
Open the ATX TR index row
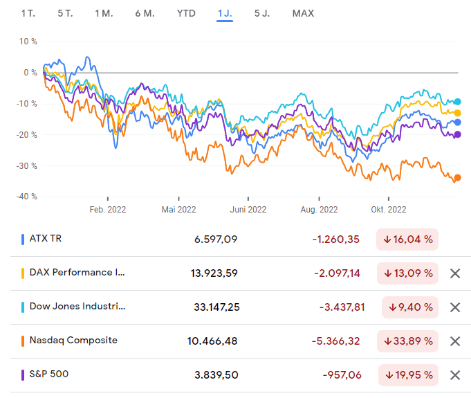pyautogui.click(x=240, y=239)
